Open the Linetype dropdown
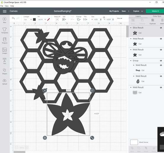 (x=28, y=19)
